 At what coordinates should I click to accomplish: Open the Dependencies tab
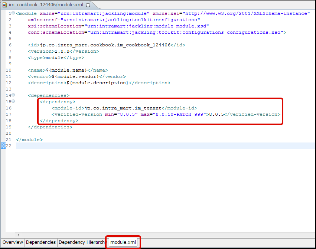tap(41, 242)
